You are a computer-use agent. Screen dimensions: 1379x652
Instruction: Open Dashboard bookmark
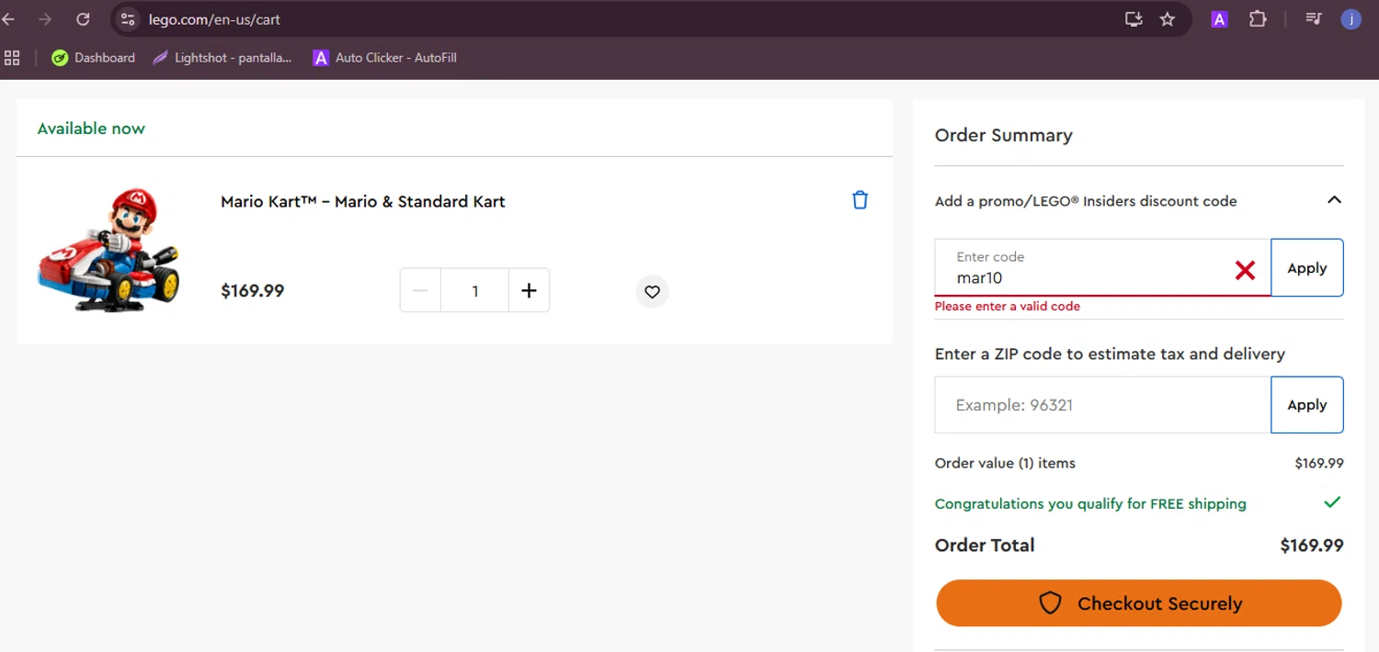click(94, 58)
